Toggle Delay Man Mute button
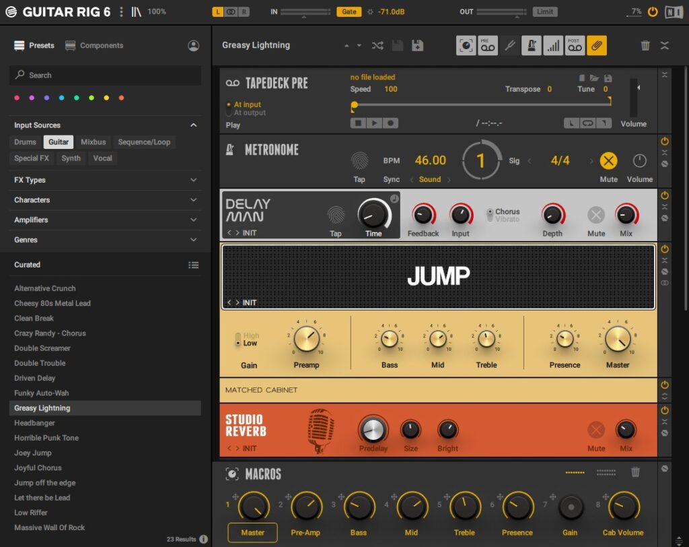 point(596,215)
